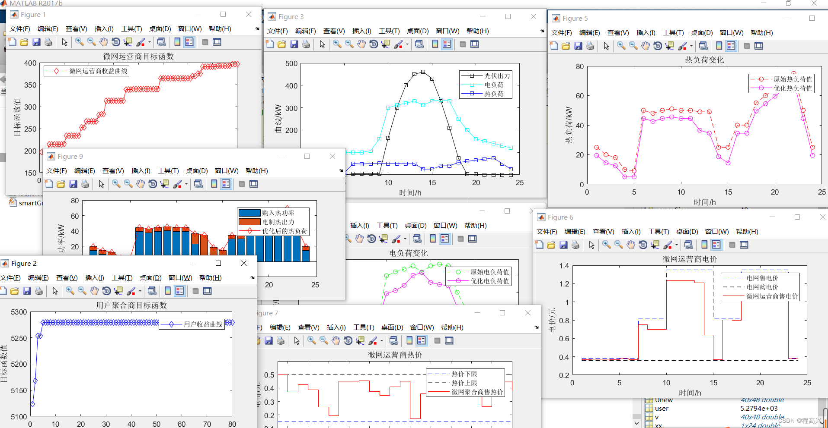This screenshot has height=428, width=828.
Task: Click Data Cursor icon in Figure 2 toolbar
Action: pos(118,291)
